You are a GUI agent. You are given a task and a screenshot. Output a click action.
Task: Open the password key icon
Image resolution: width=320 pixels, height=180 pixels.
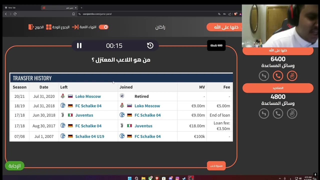[x=224, y=14]
